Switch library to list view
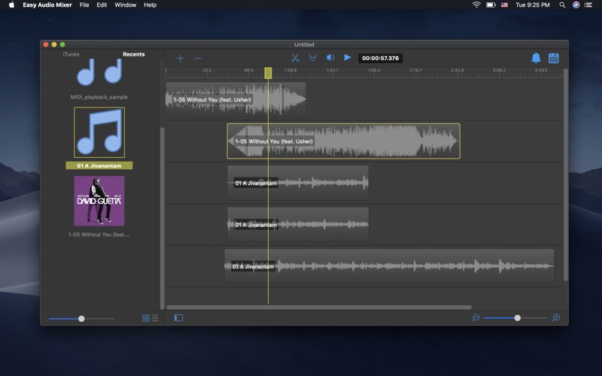The height and width of the screenshot is (376, 602). coord(155,318)
